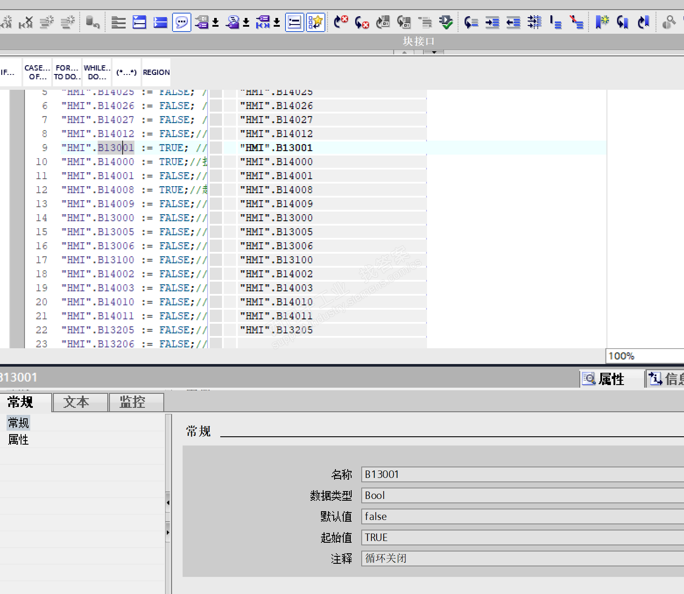Click B14008 in the operand list
The width and height of the screenshot is (684, 594).
coord(276,190)
